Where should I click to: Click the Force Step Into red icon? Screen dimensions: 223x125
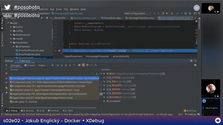(66, 65)
